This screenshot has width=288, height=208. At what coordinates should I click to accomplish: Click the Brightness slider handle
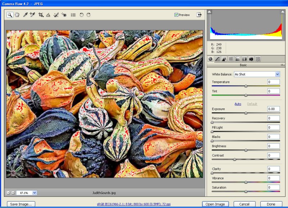(x=246, y=150)
